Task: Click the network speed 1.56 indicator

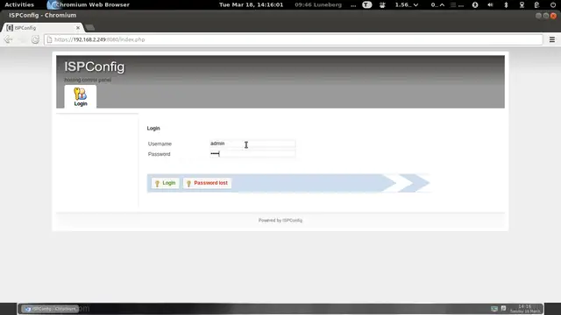Action: (x=407, y=4)
